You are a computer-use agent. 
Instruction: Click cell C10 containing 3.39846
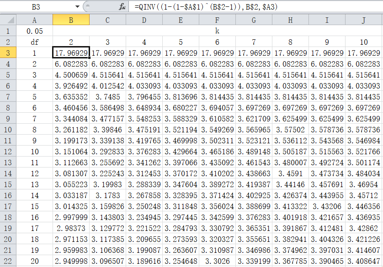click(x=108, y=130)
